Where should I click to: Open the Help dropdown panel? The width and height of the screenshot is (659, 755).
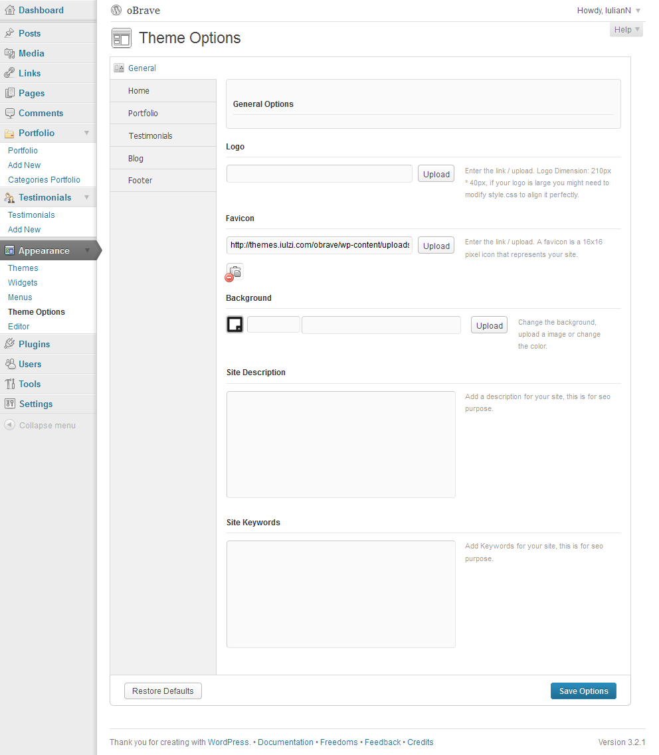[x=626, y=29]
